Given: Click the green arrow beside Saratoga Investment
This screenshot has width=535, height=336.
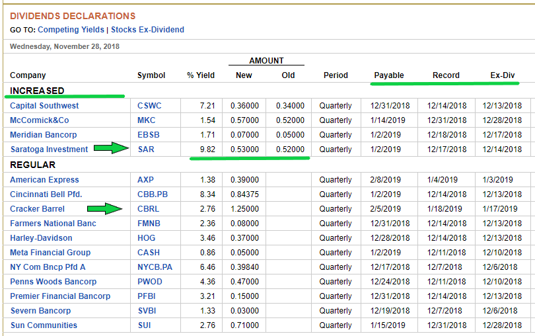Looking at the screenshot, I should (110, 149).
